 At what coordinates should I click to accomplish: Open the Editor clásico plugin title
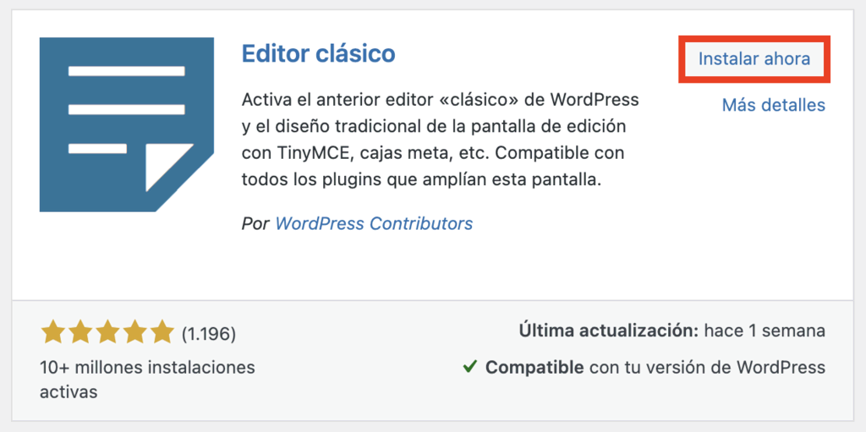point(319,54)
